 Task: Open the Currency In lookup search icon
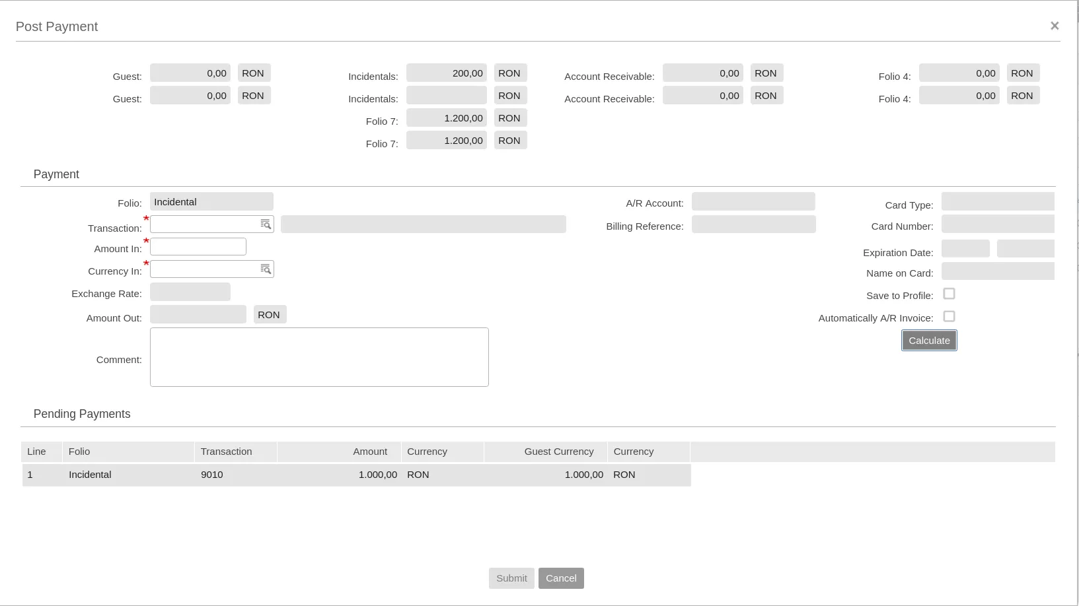coord(266,269)
